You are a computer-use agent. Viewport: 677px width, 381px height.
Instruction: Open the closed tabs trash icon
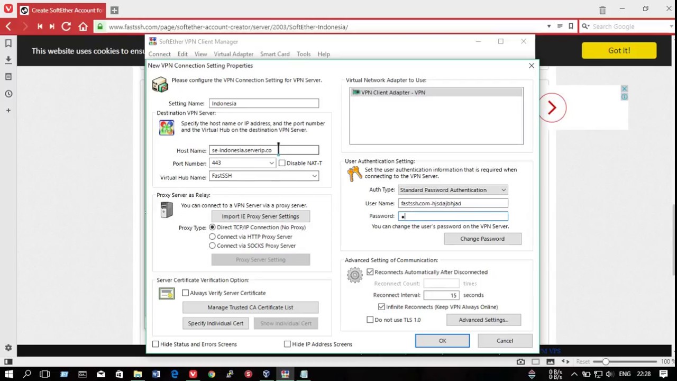pyautogui.click(x=602, y=10)
